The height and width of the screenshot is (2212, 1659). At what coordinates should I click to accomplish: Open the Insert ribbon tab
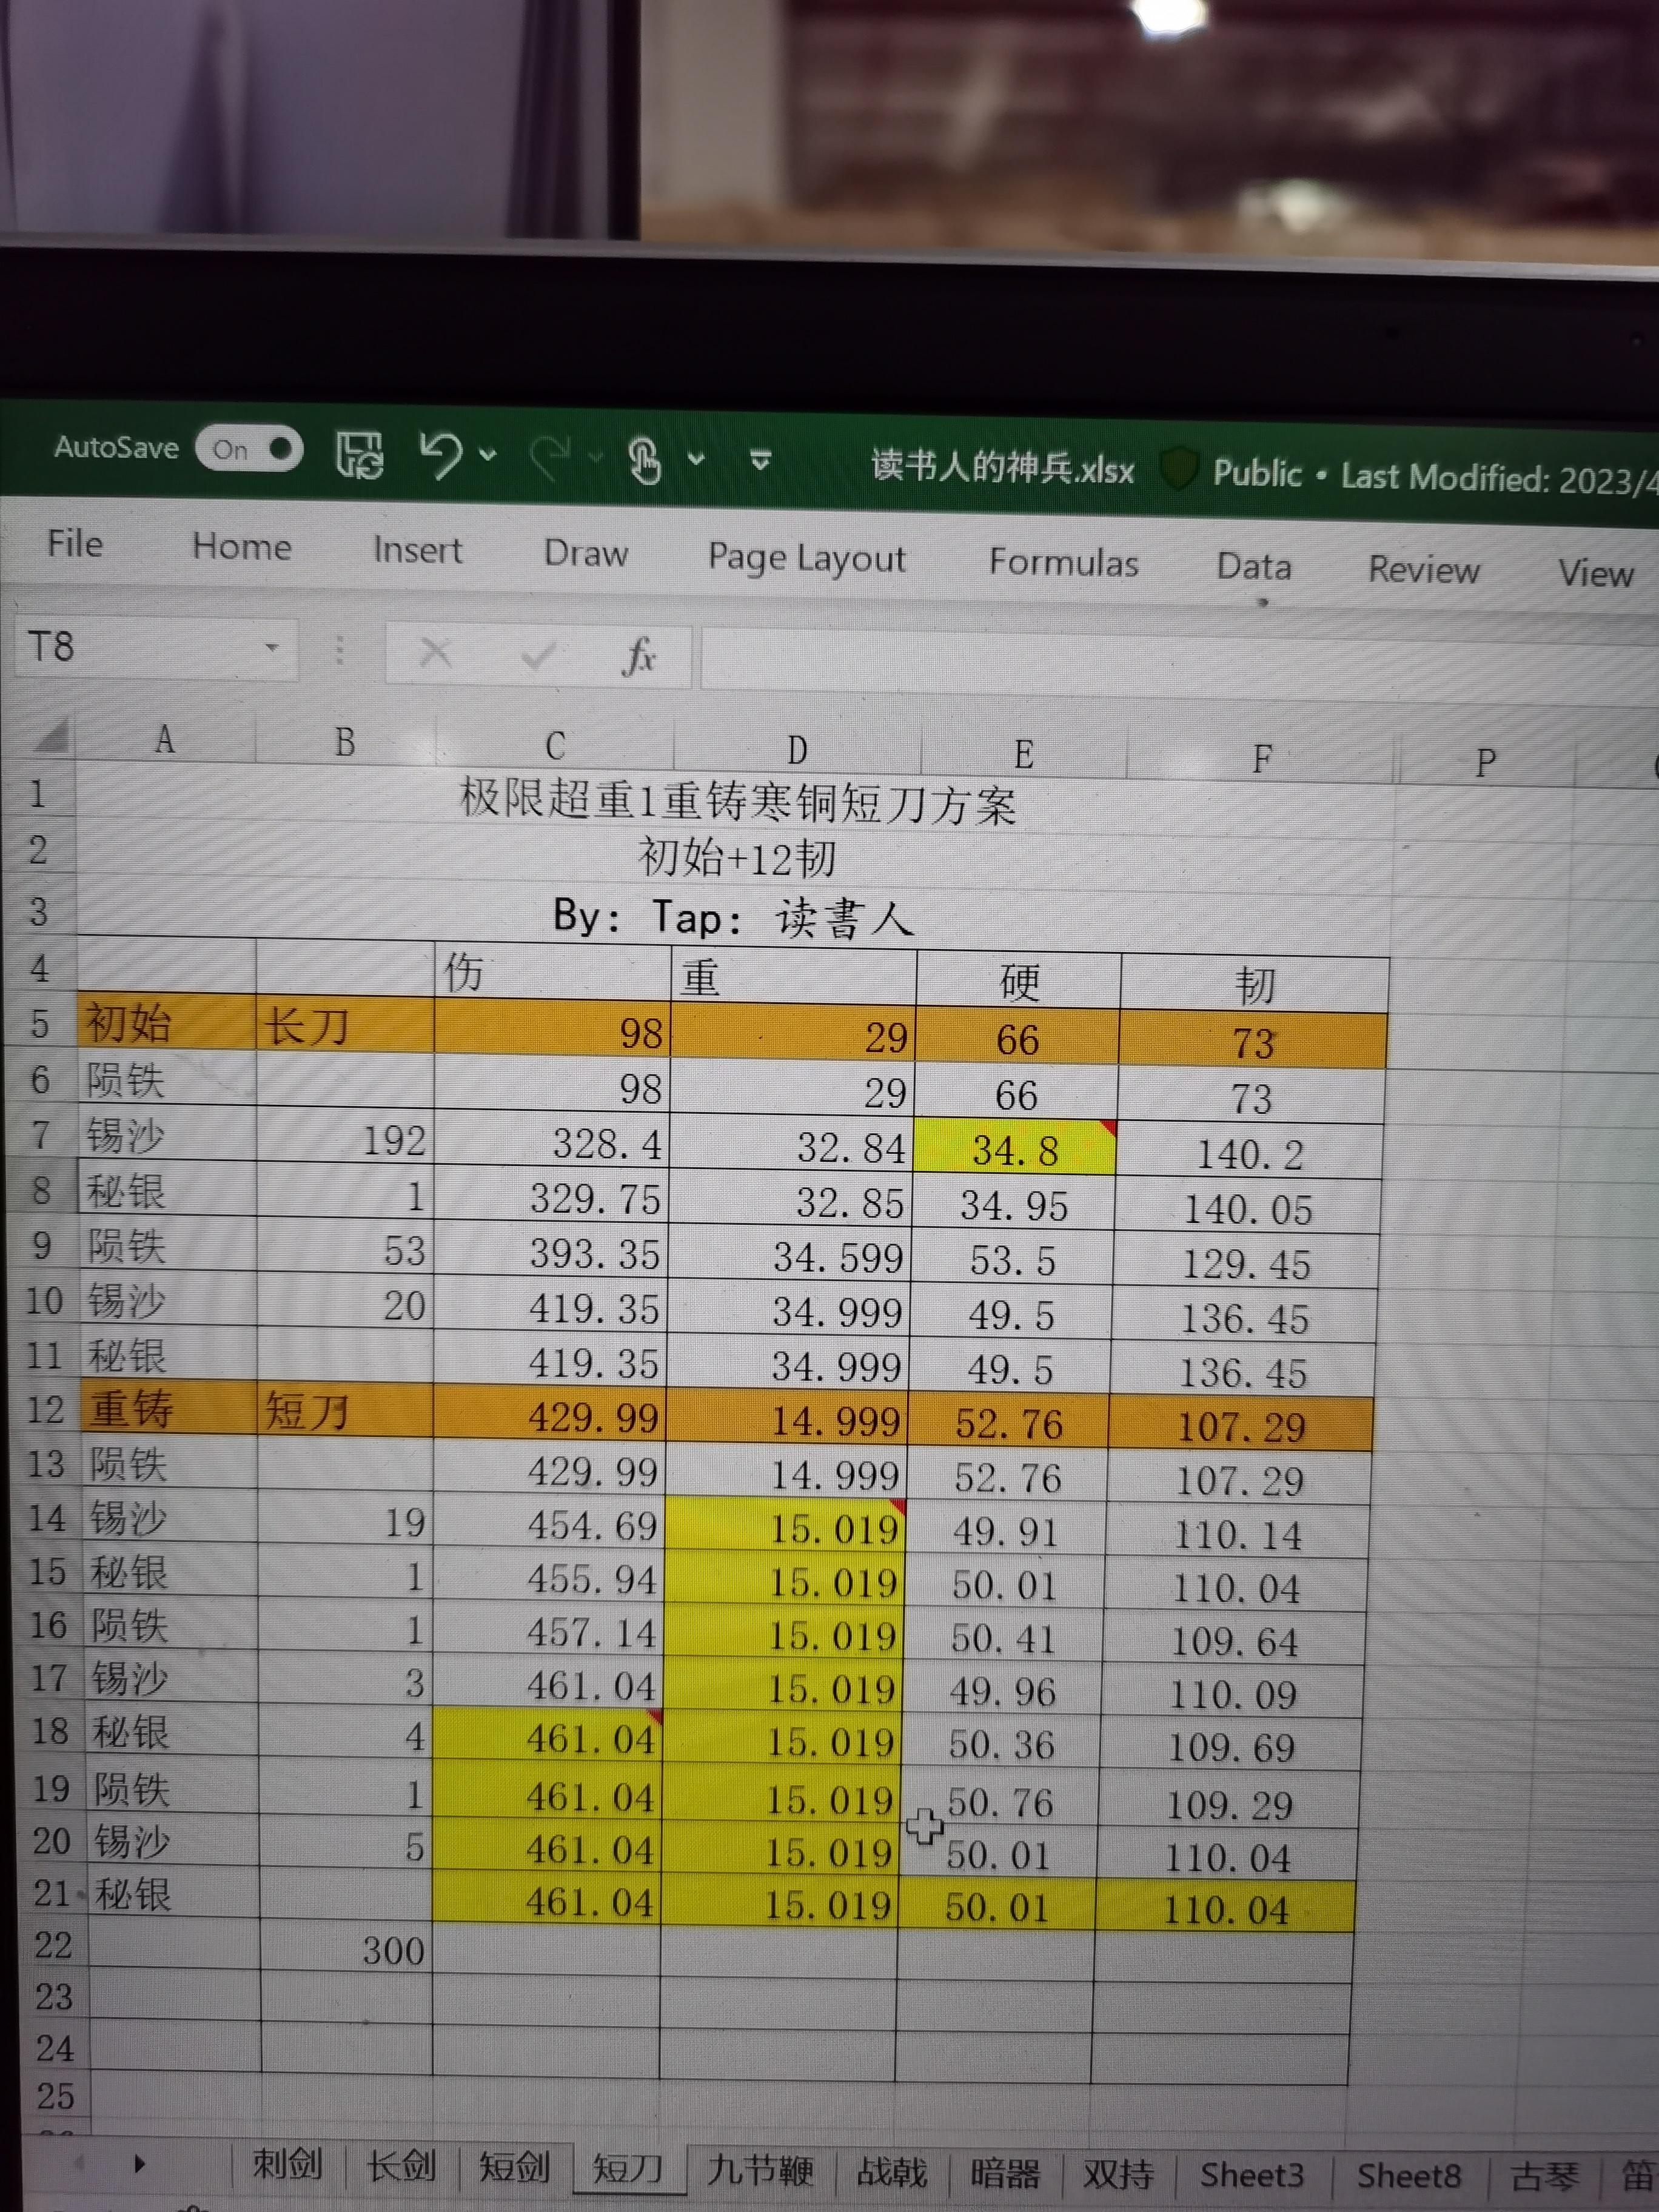pyautogui.click(x=417, y=551)
